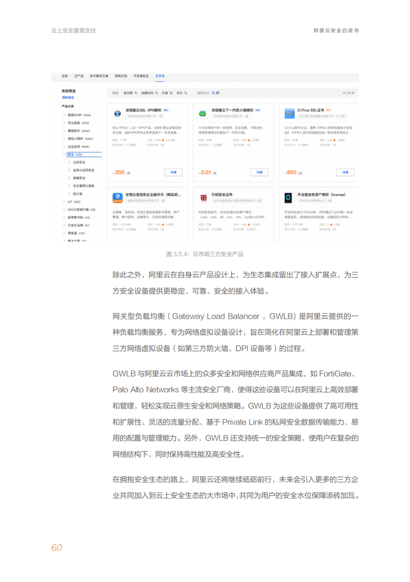This screenshot has width=410, height=582.
Task: Click 安恒云堡垒机 product logo
Action: 117,198
